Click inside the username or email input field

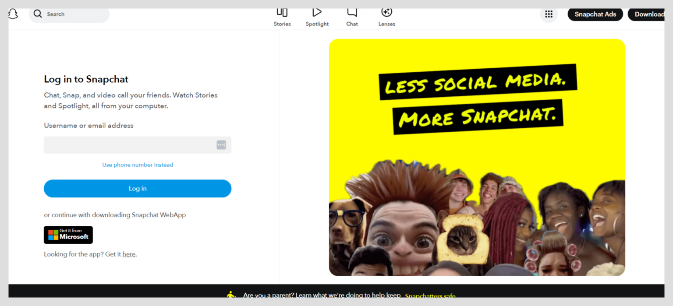coord(127,145)
